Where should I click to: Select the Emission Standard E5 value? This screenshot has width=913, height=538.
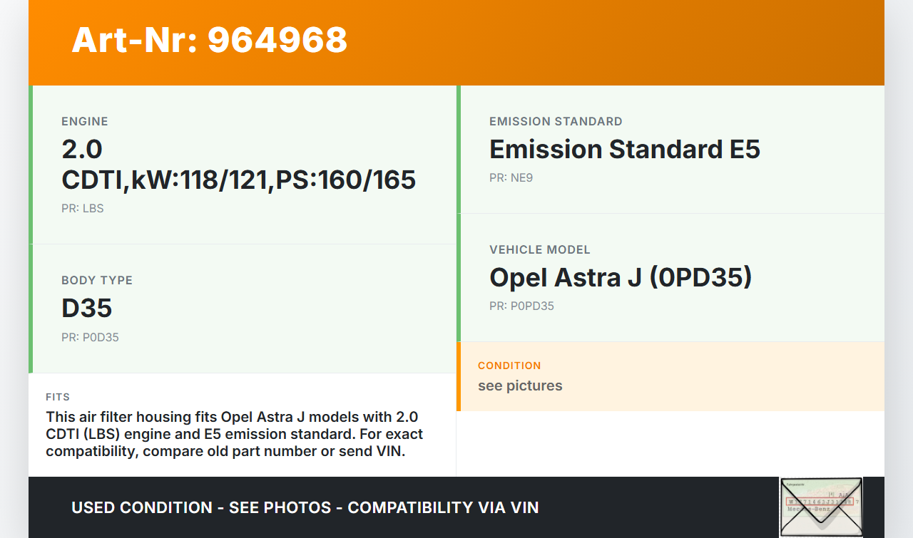624,150
